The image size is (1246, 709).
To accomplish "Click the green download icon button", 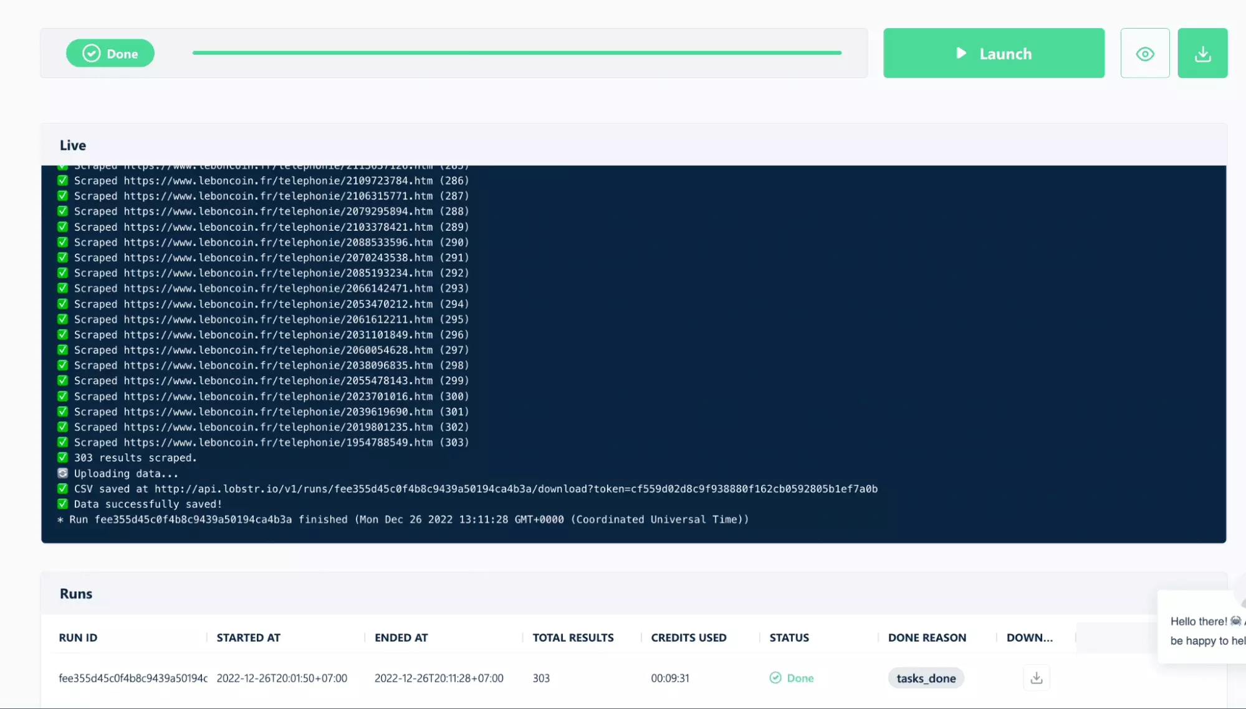I will (x=1202, y=54).
